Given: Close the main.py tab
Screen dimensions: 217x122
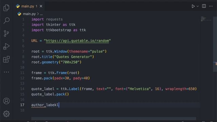Looking at the screenshot, I should 41,6.
